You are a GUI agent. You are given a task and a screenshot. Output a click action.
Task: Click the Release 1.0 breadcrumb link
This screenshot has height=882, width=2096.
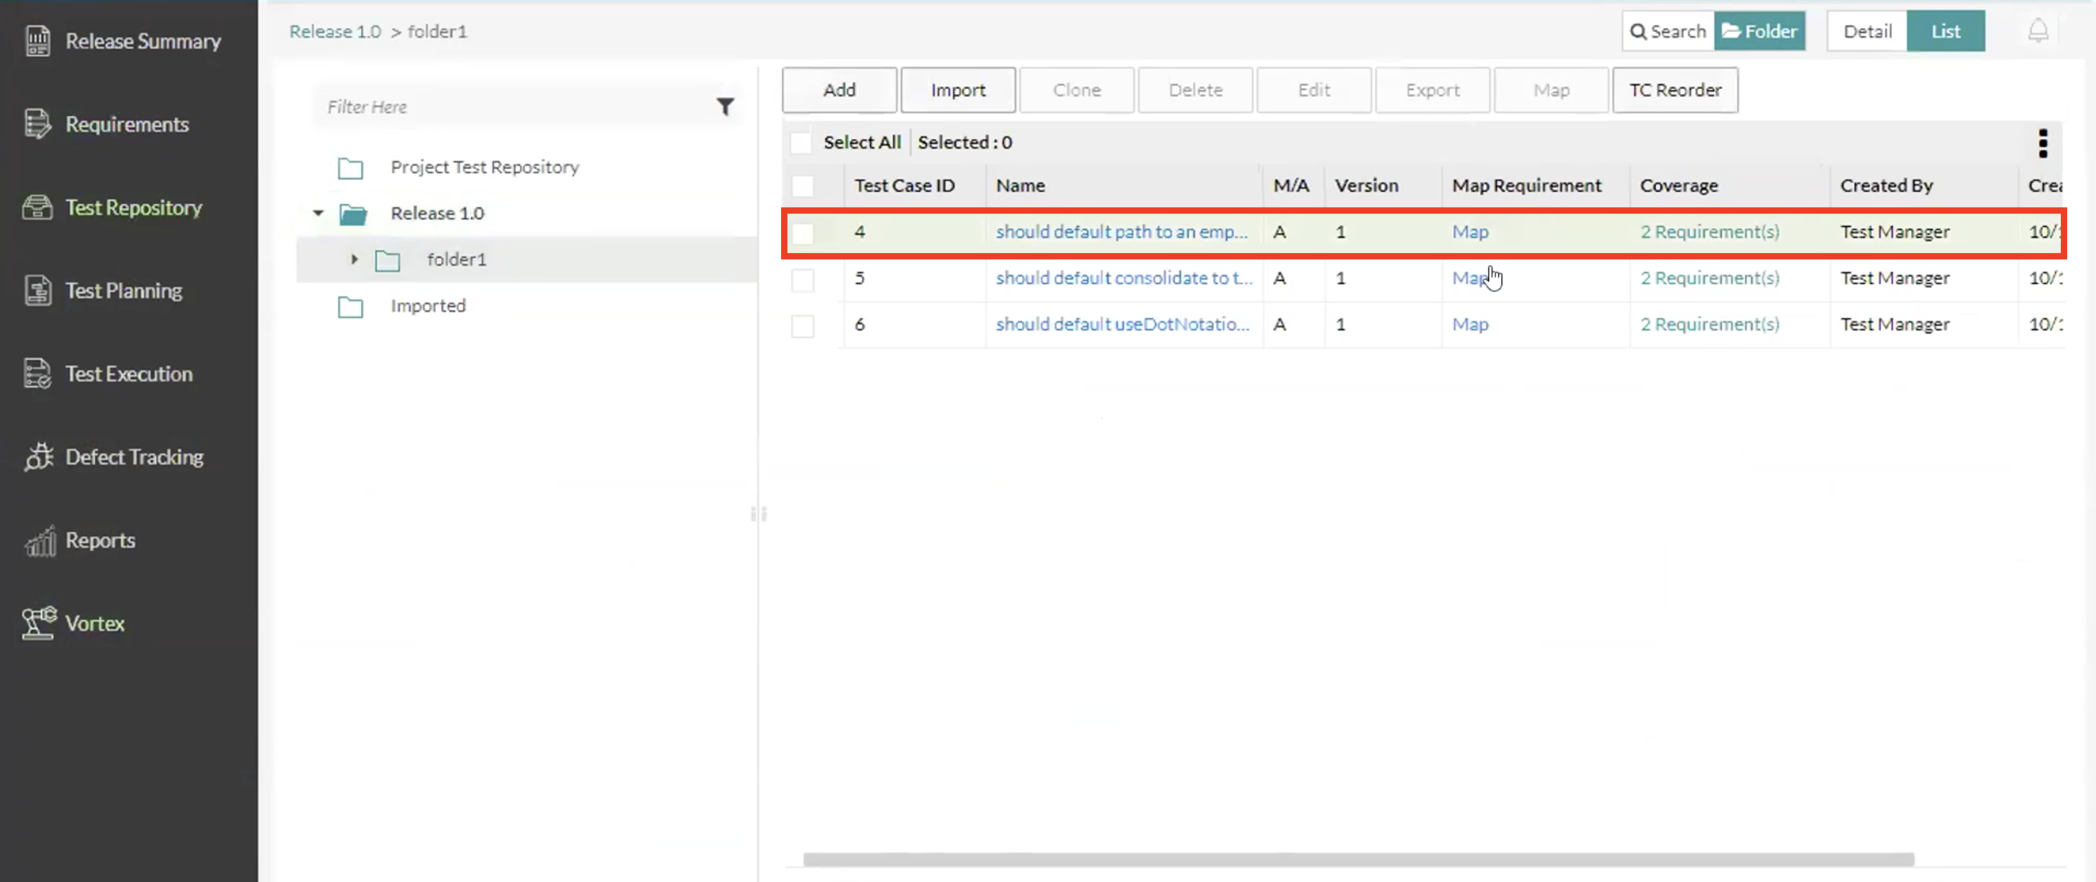pyautogui.click(x=335, y=31)
